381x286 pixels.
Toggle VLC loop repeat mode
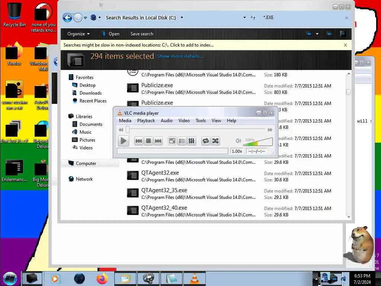205,141
